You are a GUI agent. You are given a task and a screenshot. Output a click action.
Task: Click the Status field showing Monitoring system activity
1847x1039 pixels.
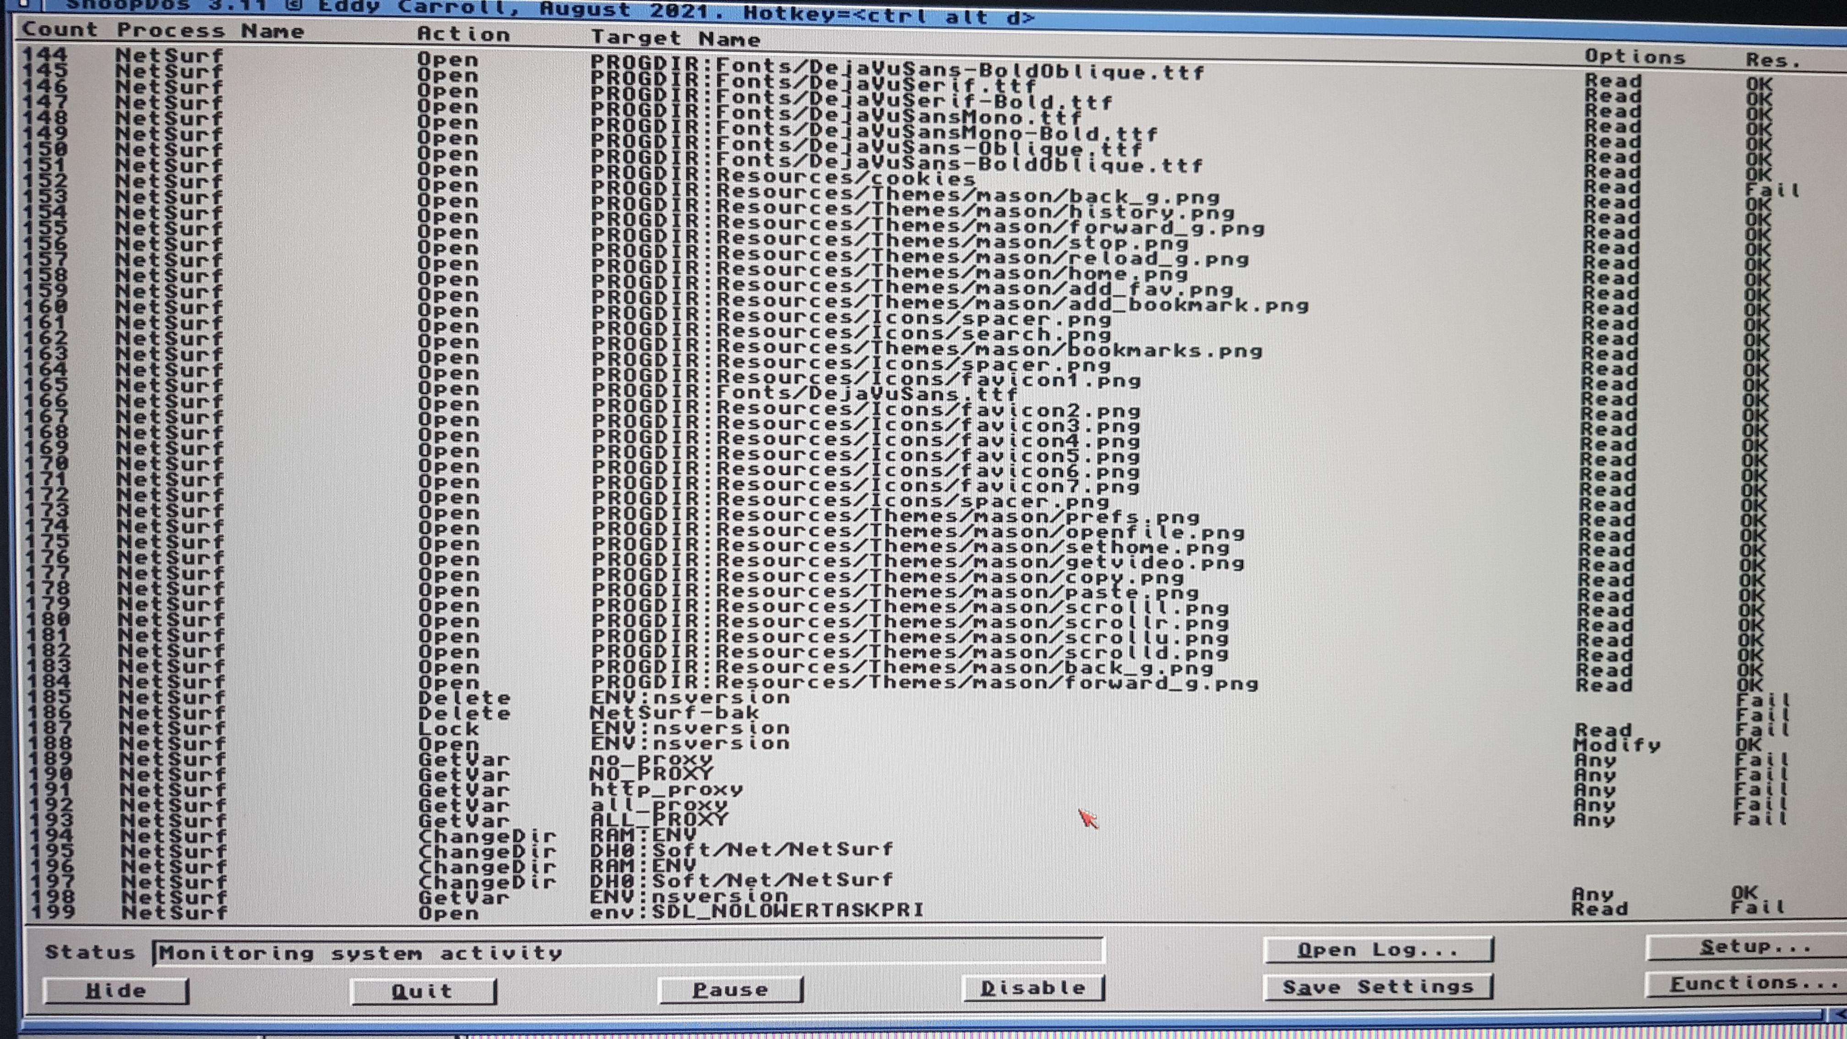pos(628,952)
